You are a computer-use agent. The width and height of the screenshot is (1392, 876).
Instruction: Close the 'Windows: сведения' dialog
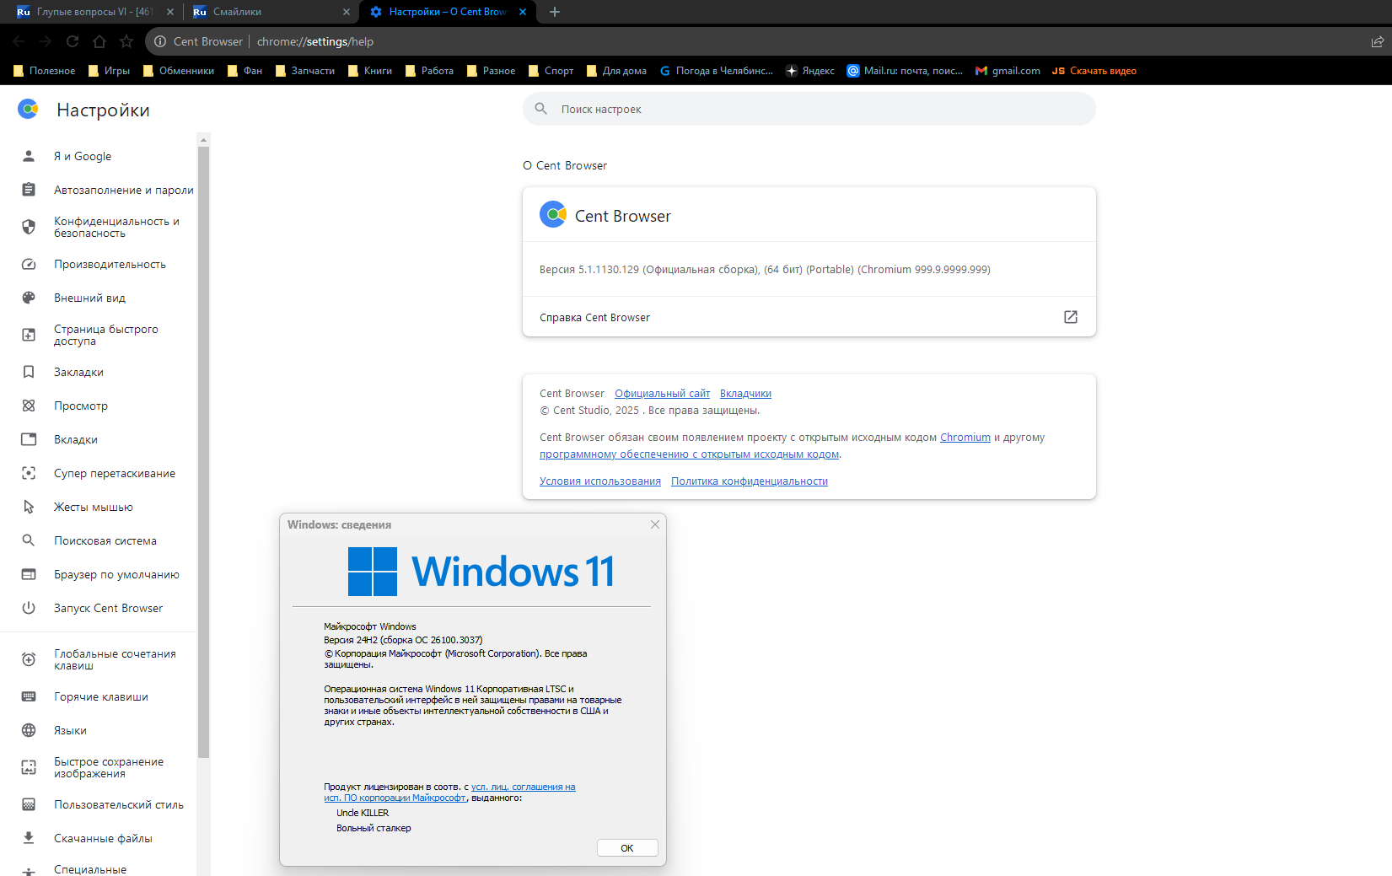click(x=655, y=524)
